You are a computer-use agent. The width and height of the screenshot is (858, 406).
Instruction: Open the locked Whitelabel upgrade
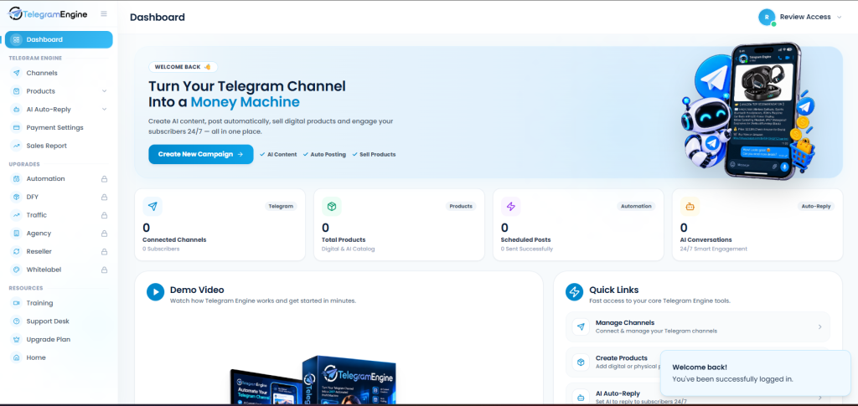click(x=59, y=270)
